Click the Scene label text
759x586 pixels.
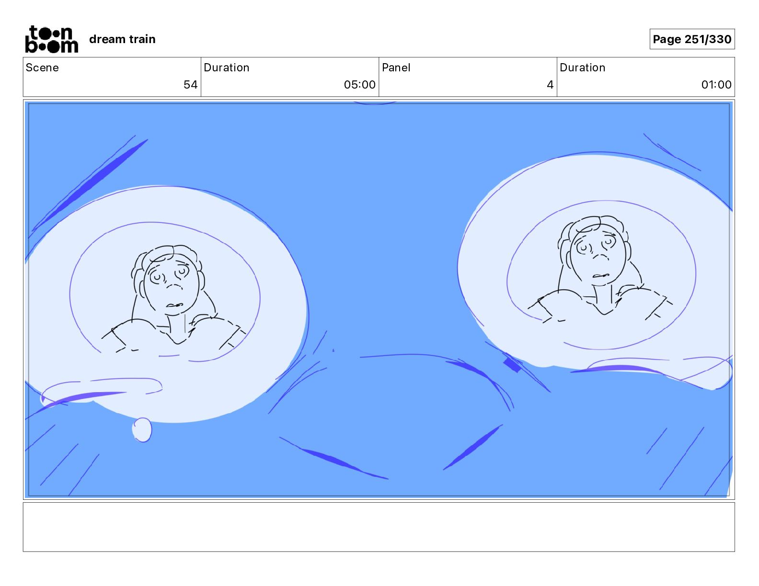pos(42,68)
